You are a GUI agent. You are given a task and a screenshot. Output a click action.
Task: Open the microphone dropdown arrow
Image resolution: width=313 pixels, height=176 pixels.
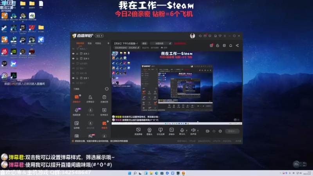pyautogui.click(x=187, y=131)
